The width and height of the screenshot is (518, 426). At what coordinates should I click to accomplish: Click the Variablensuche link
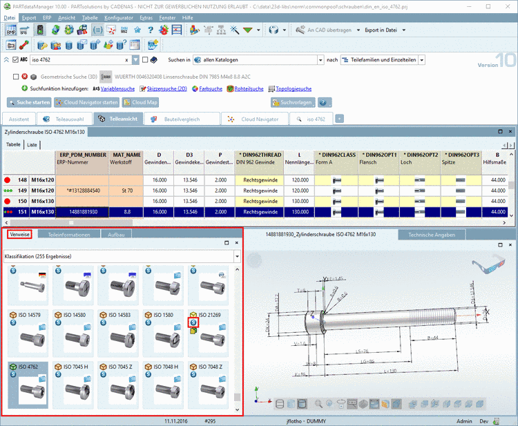117,88
